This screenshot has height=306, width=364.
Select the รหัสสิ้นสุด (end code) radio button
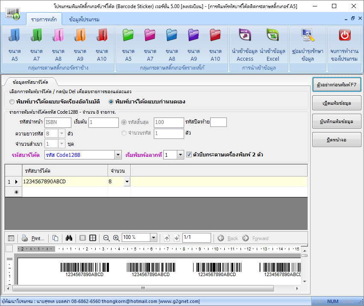coord(124,122)
